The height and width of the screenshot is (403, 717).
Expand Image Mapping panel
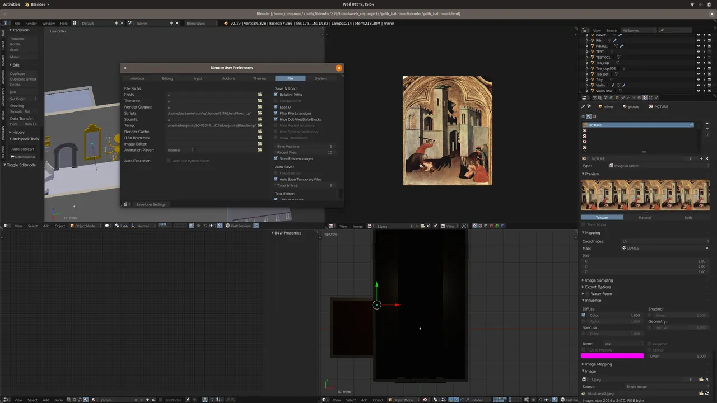coord(597,364)
